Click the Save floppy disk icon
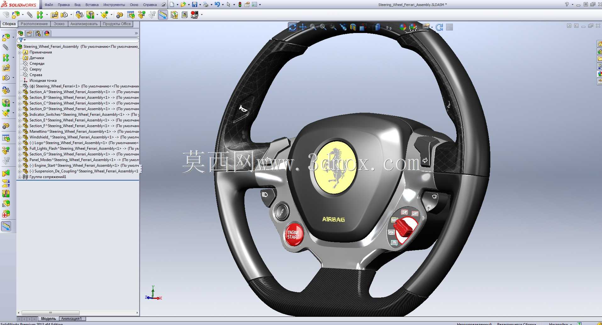602x325 pixels. (x=195, y=4)
